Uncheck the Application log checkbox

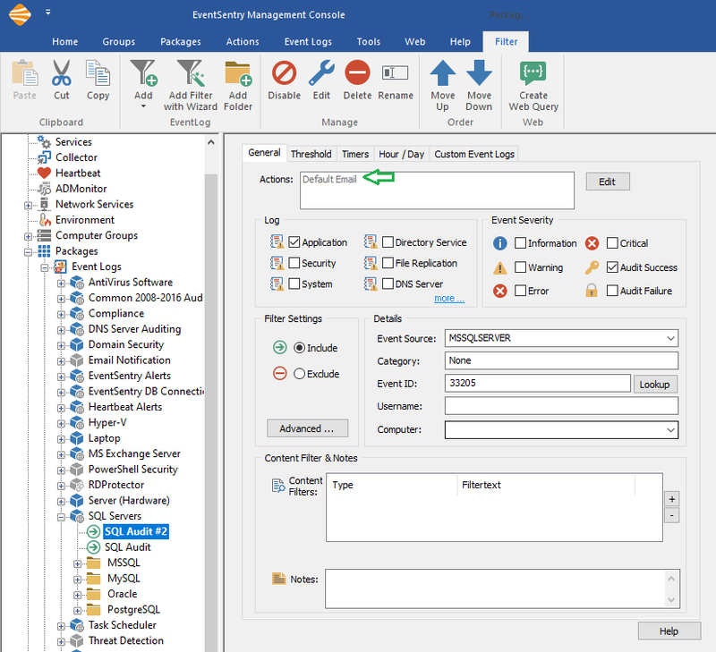coord(294,241)
